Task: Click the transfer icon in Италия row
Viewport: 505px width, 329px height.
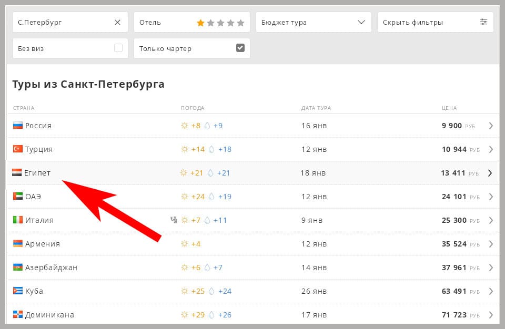Action: [174, 220]
